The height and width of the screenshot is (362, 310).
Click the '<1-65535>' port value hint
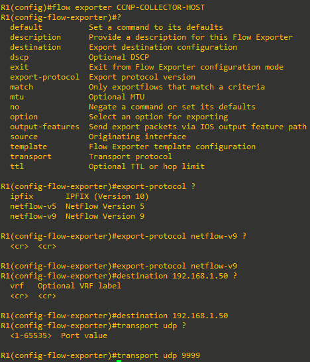point(31,335)
